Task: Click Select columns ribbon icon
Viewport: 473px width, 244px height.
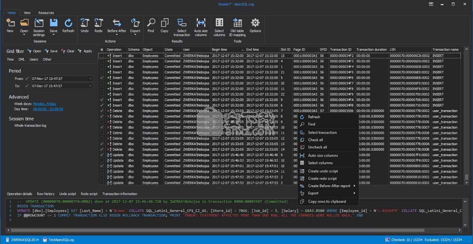Action: (x=219, y=23)
